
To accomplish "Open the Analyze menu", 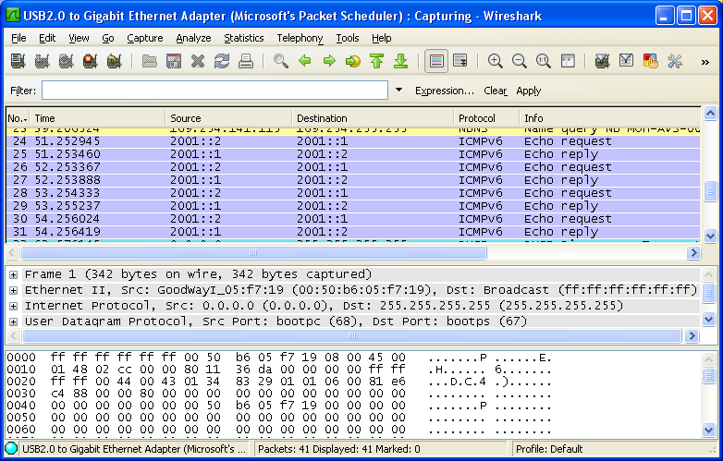I will [x=193, y=38].
